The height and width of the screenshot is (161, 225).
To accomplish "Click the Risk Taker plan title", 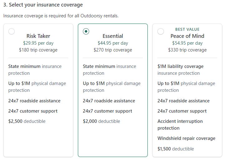I will pyautogui.click(x=38, y=36).
